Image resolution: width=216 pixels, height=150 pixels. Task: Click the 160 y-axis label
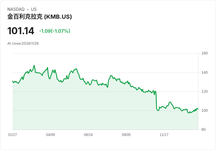click(205, 53)
